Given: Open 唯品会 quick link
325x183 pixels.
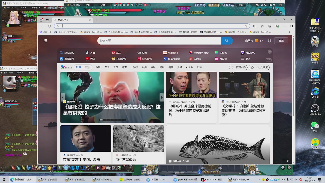Looking at the screenshot, I should (221, 59).
